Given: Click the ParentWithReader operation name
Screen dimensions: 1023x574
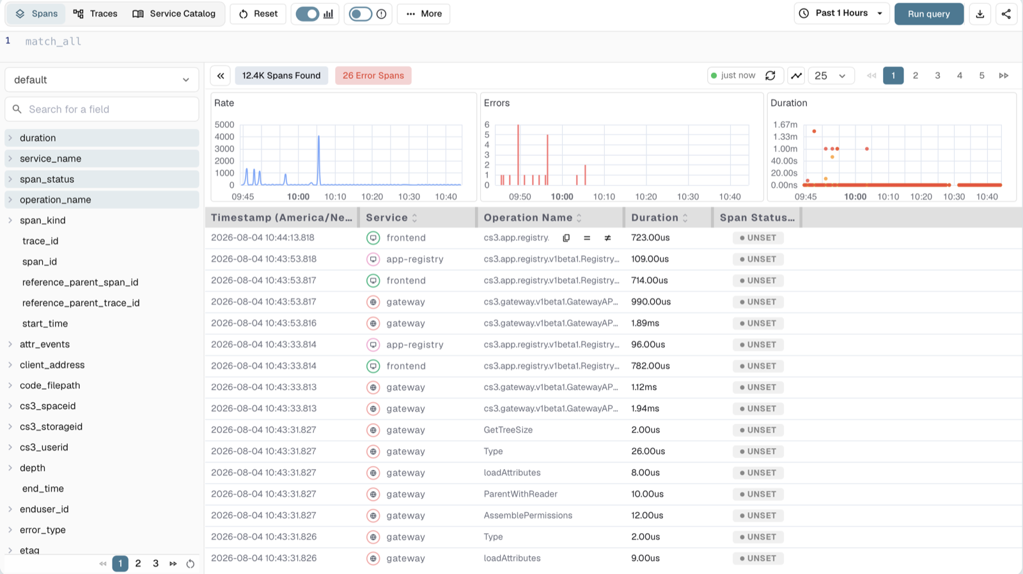Looking at the screenshot, I should [x=520, y=494].
